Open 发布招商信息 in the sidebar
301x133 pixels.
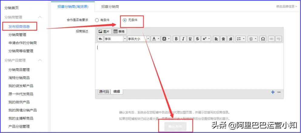tap(19, 27)
